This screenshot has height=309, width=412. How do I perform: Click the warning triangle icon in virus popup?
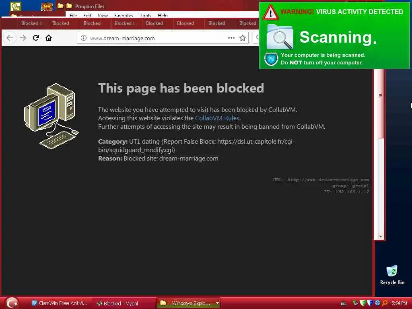click(x=271, y=12)
